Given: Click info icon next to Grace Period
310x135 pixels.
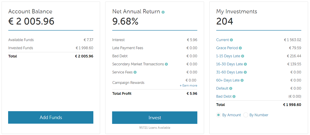Looking at the screenshot, I should pos(240,48).
